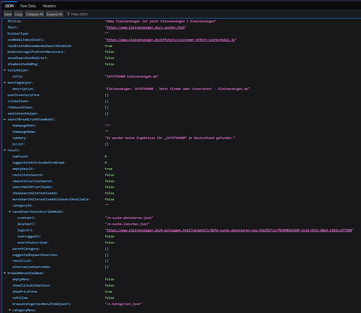This screenshot has width=361, height=313.
Task: Collapse the result node arrow
Action: pyautogui.click(x=4, y=150)
